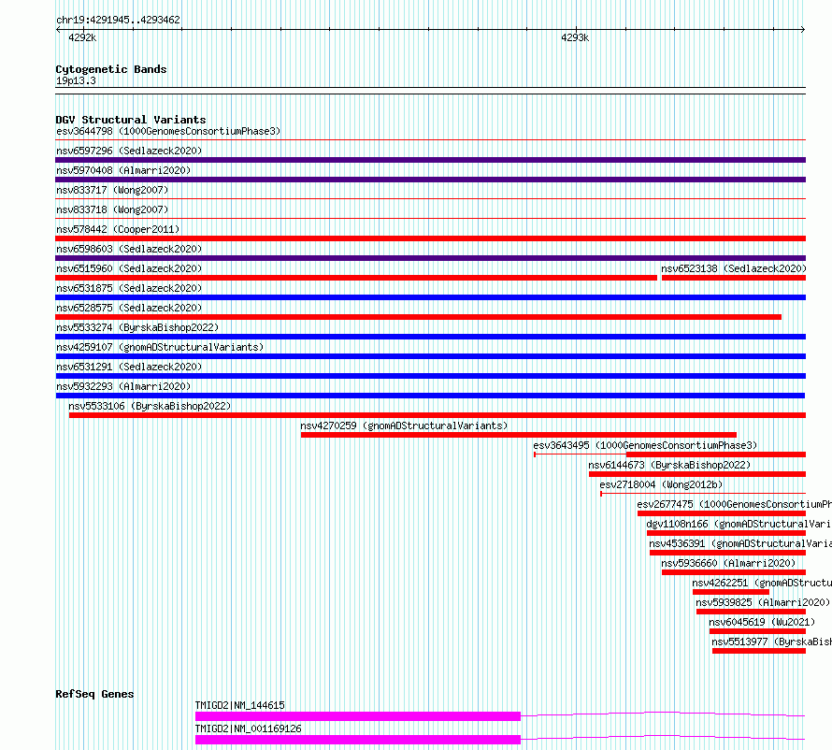Open nsv4270259 gnomADStructuralVariants label
The width and height of the screenshot is (832, 750).
tap(404, 425)
